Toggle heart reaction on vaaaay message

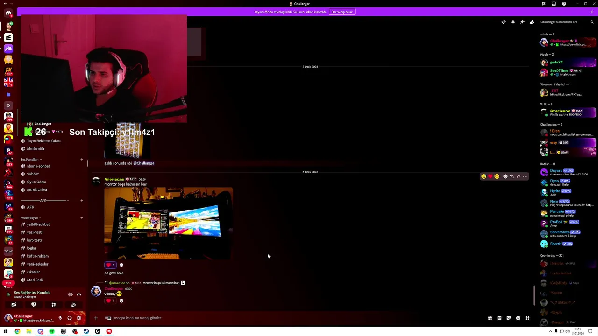click(110, 301)
